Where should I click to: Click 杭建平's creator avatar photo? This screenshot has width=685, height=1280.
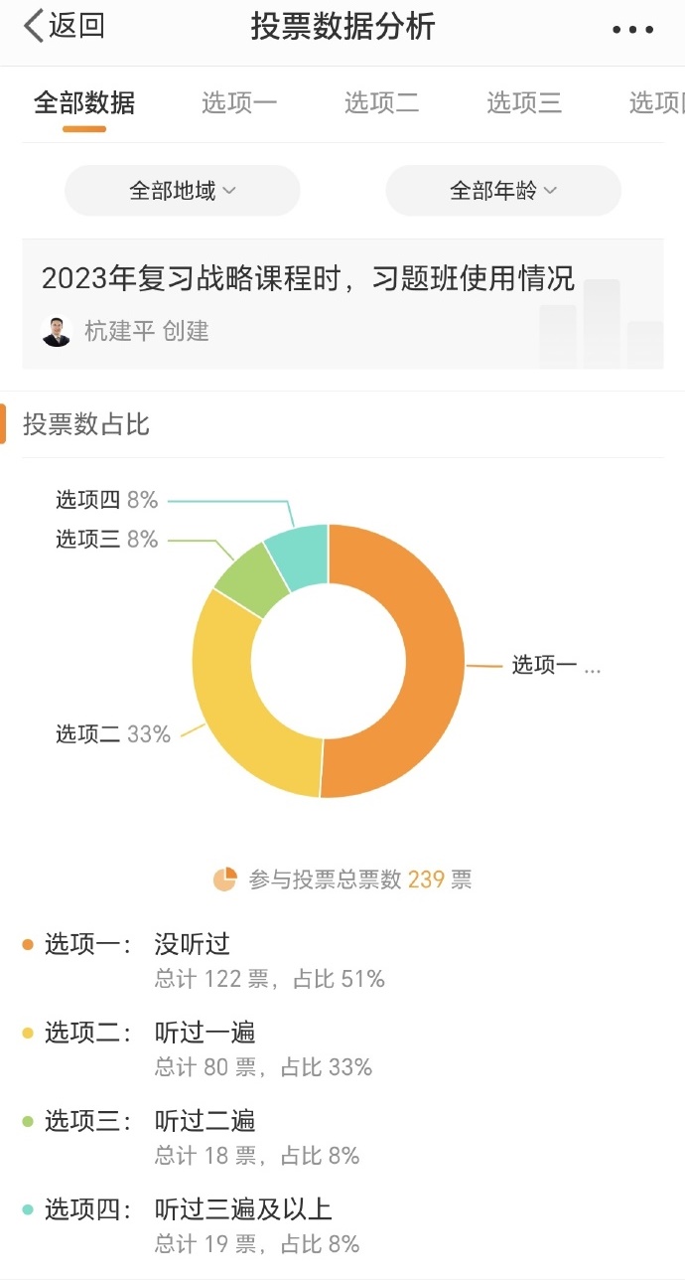57,331
